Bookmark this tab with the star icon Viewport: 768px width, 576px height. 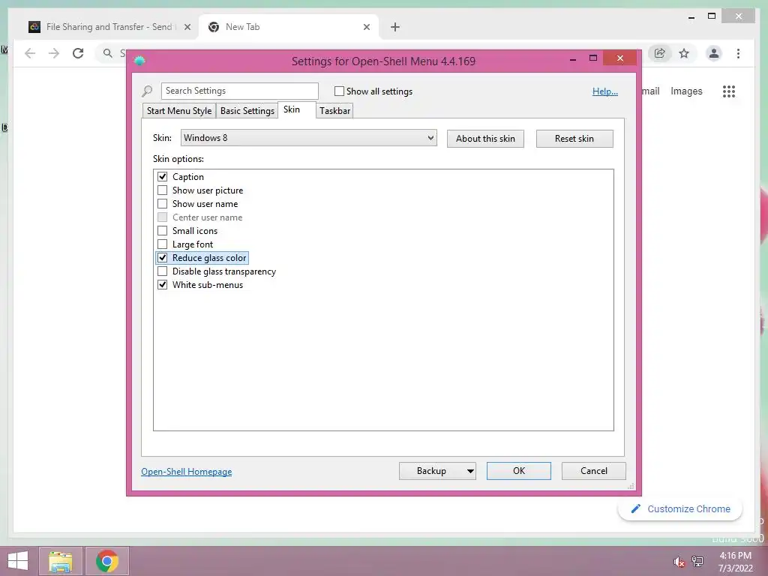point(684,53)
